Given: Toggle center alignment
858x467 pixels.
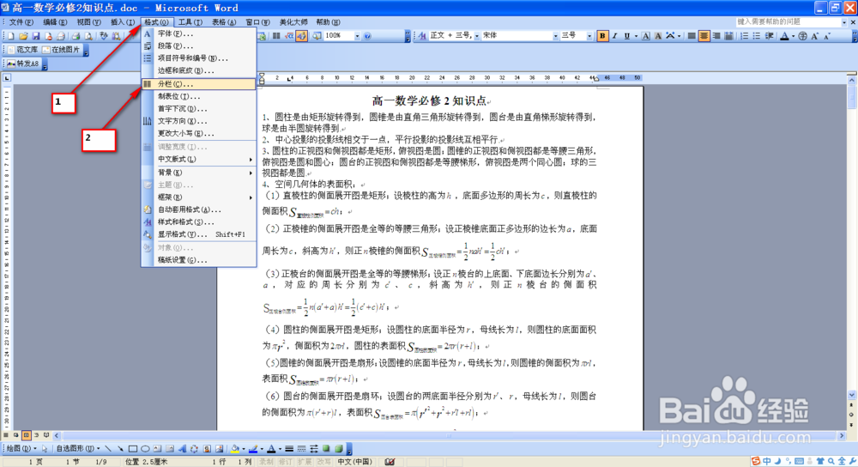Looking at the screenshot, I should tap(704, 35).
